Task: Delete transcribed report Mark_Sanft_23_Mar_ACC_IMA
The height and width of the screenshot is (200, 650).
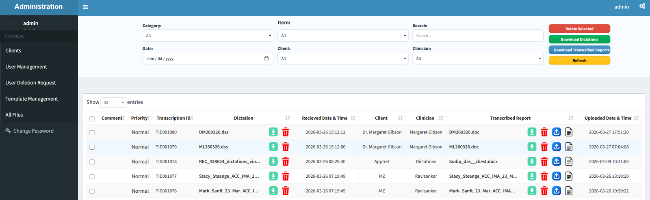Action: coord(544,191)
